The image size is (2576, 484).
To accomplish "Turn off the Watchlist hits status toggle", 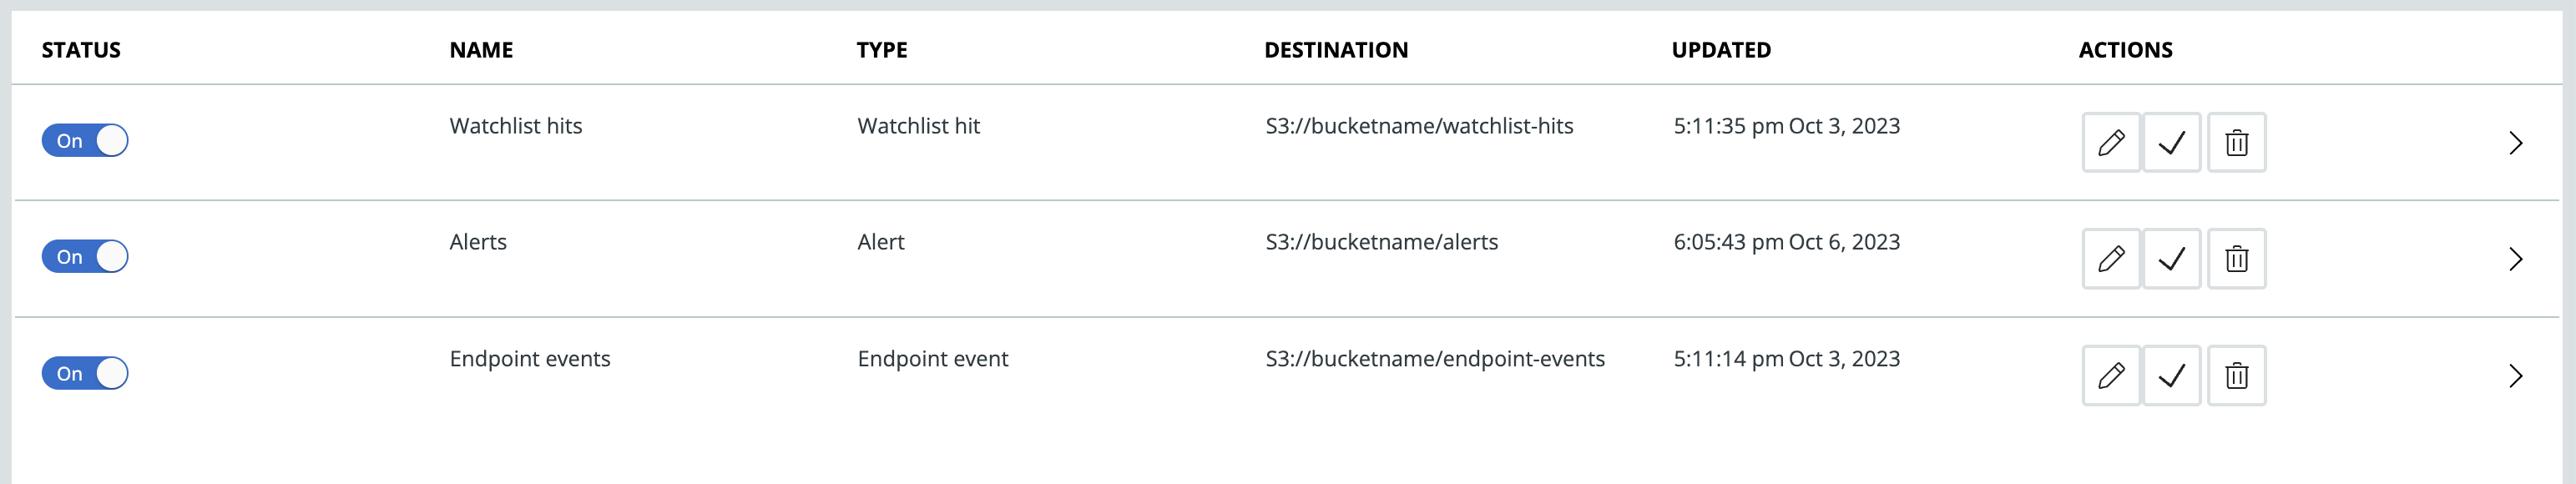I will click(x=85, y=141).
